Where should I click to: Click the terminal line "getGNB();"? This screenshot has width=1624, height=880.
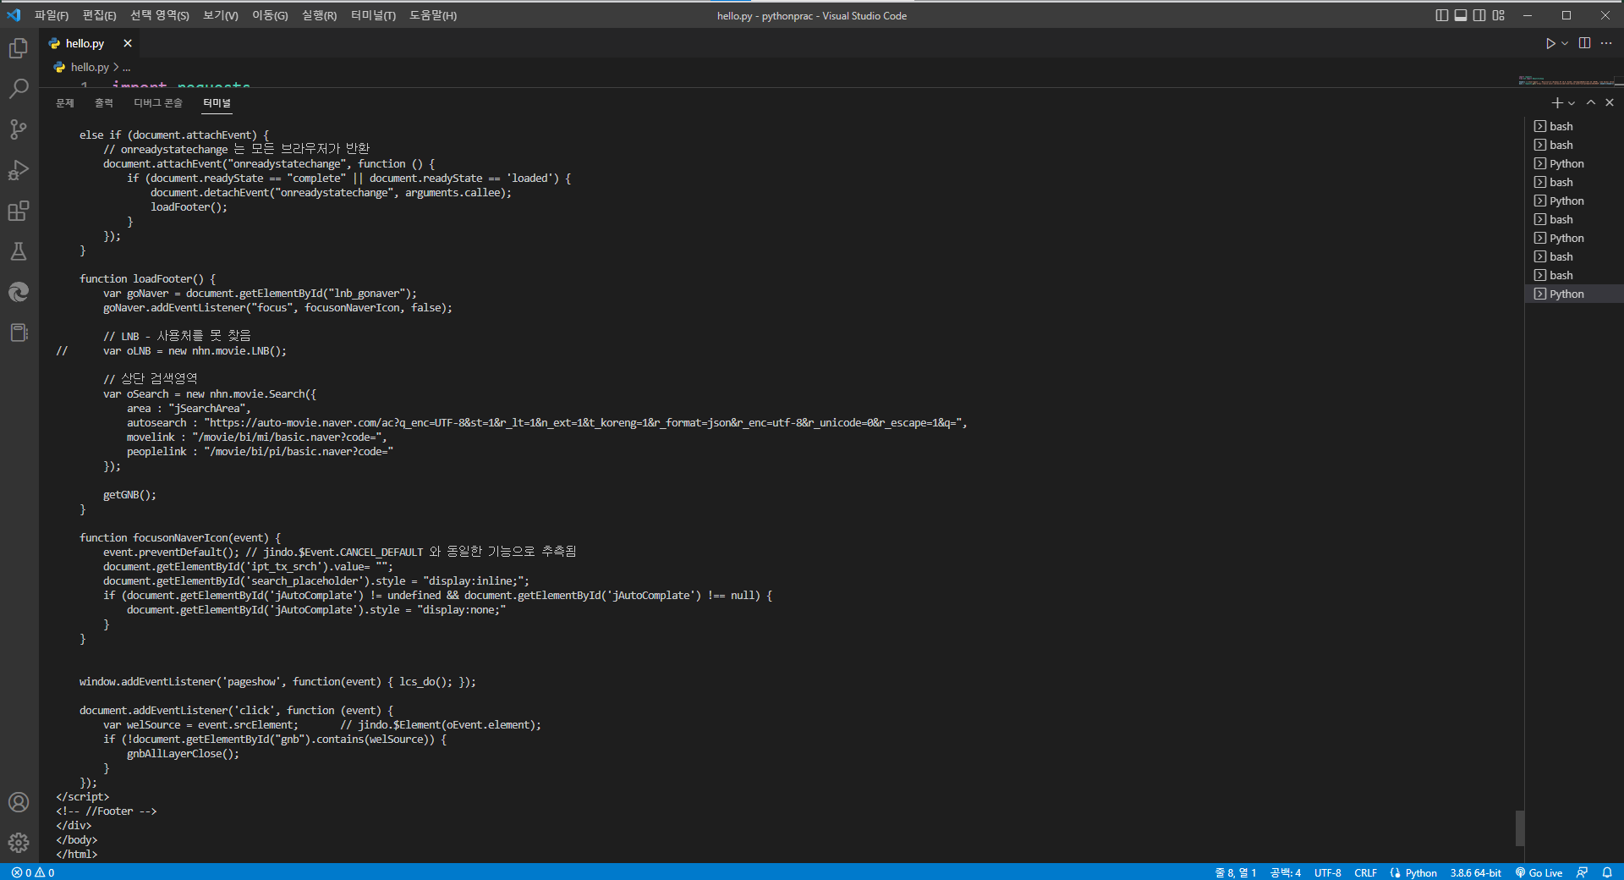point(129,494)
